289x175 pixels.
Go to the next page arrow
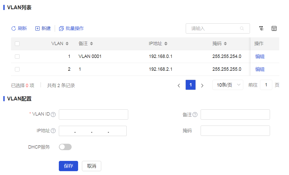click(202, 85)
